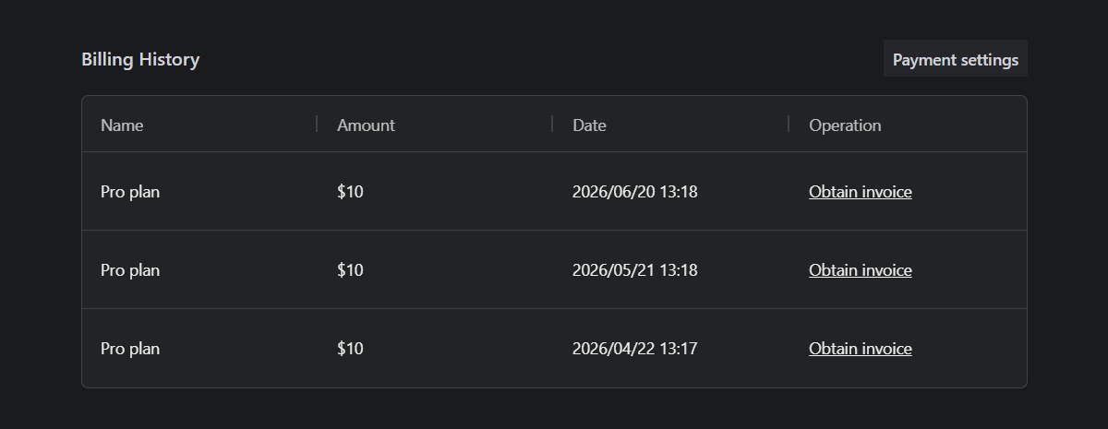Select the Billing History heading
The width and height of the screenshot is (1108, 429).
(x=140, y=59)
